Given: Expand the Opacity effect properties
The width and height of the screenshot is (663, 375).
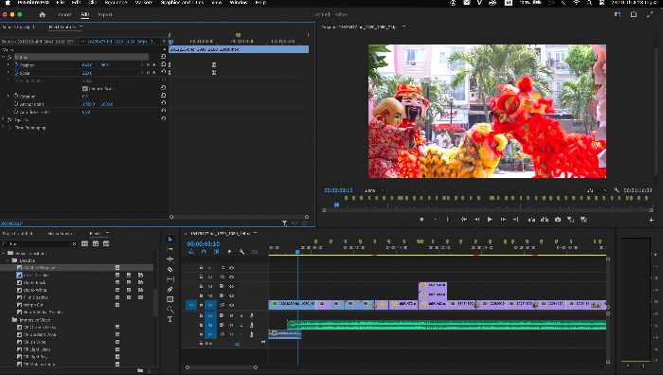Looking at the screenshot, I should click(4, 119).
